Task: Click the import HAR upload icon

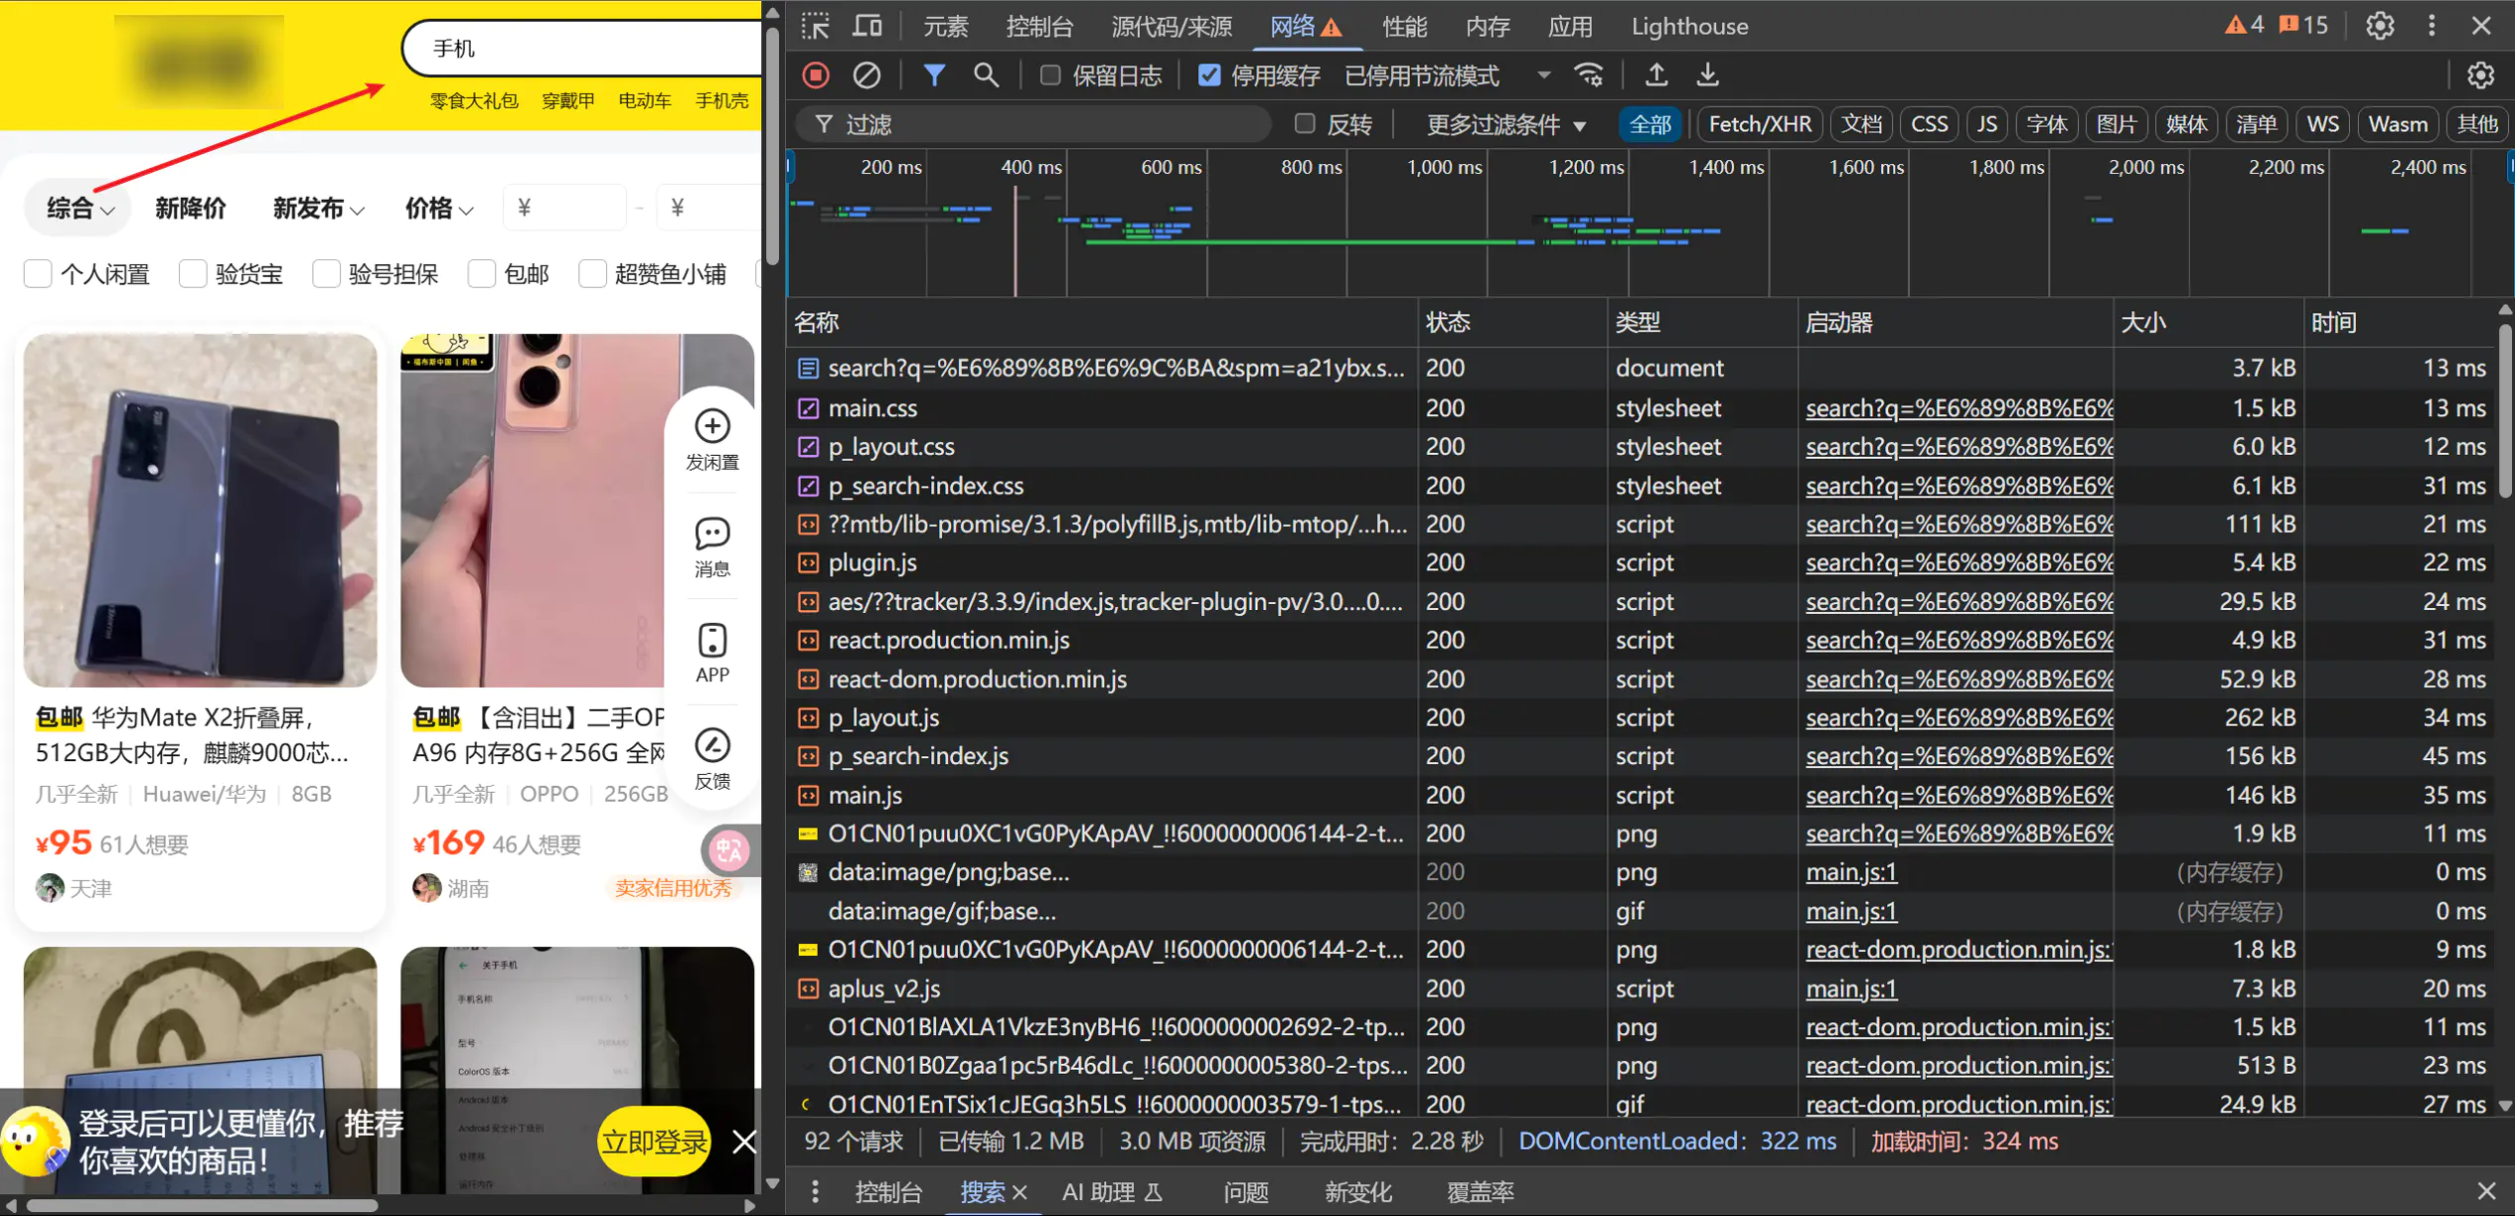Action: [1656, 76]
